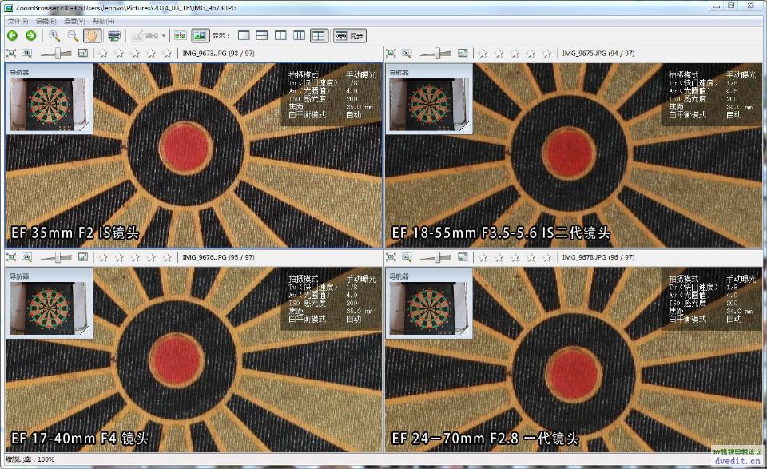Rate IMG_9673.JPG one star

tap(103, 54)
